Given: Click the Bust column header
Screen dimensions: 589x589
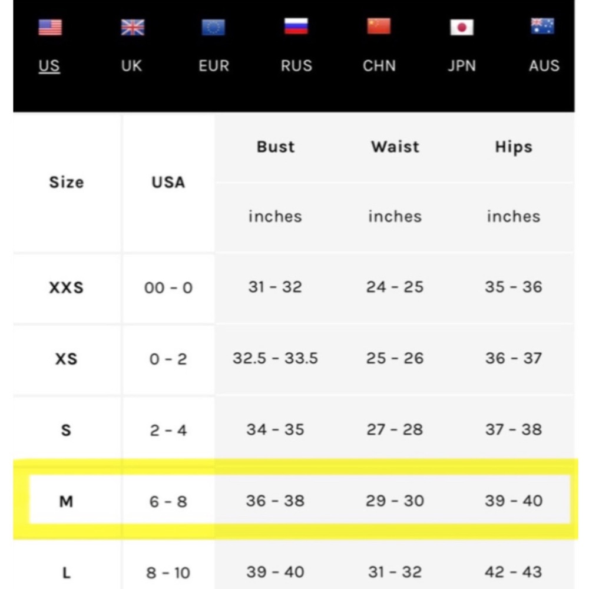Looking at the screenshot, I should 276,147.
